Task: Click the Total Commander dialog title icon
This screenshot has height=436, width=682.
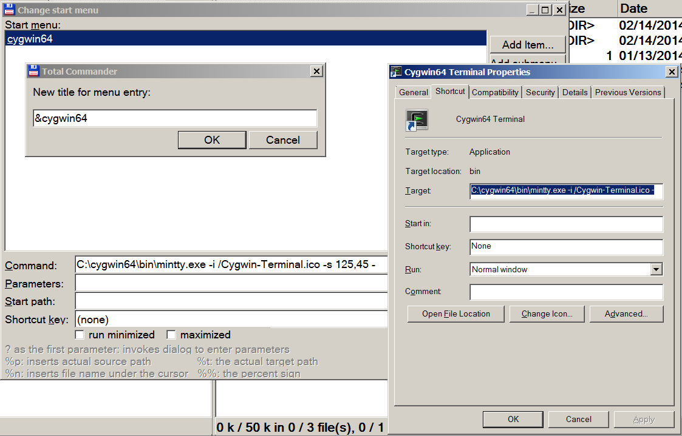Action: [33, 71]
